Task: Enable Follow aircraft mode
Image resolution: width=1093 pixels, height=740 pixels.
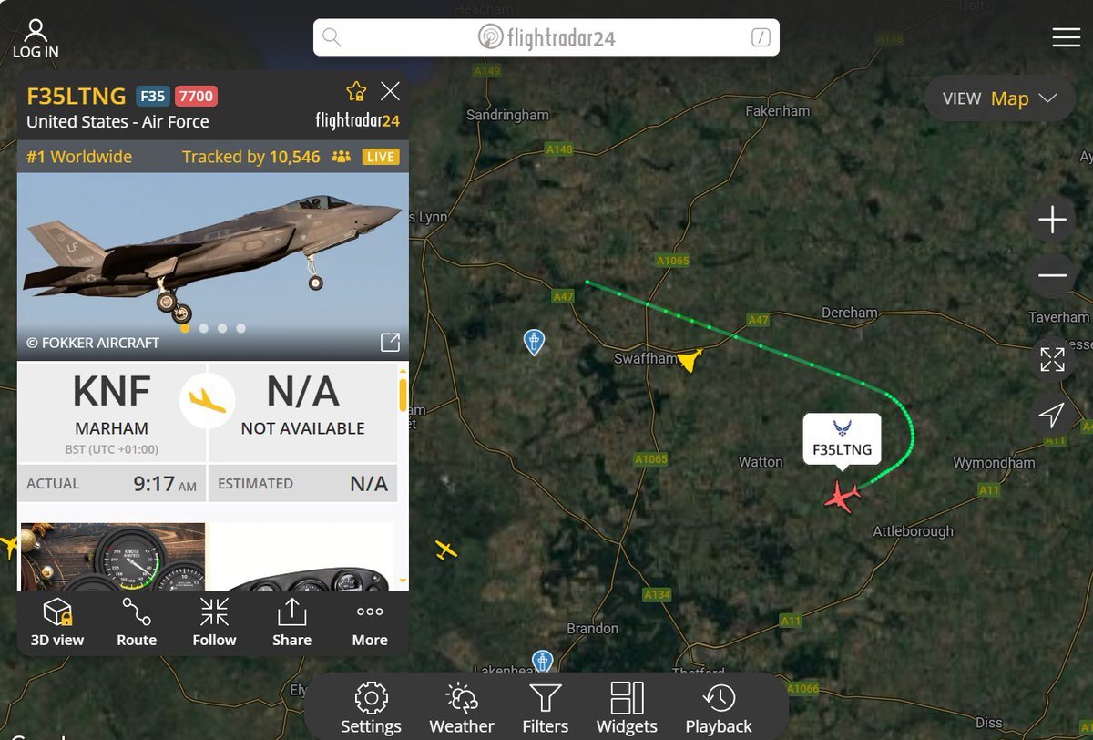Action: point(214,622)
